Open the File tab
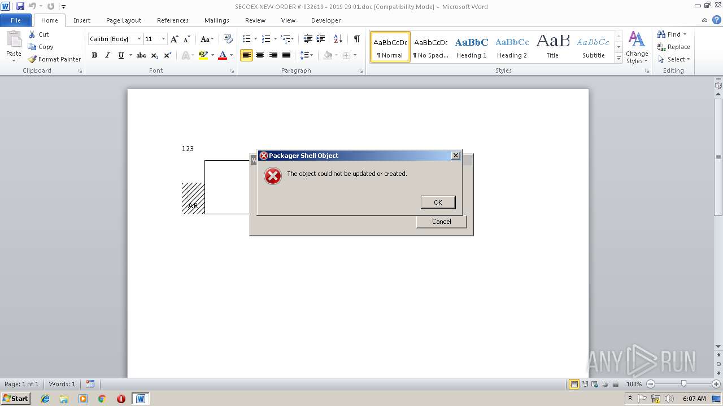The height and width of the screenshot is (406, 723). coord(16,20)
